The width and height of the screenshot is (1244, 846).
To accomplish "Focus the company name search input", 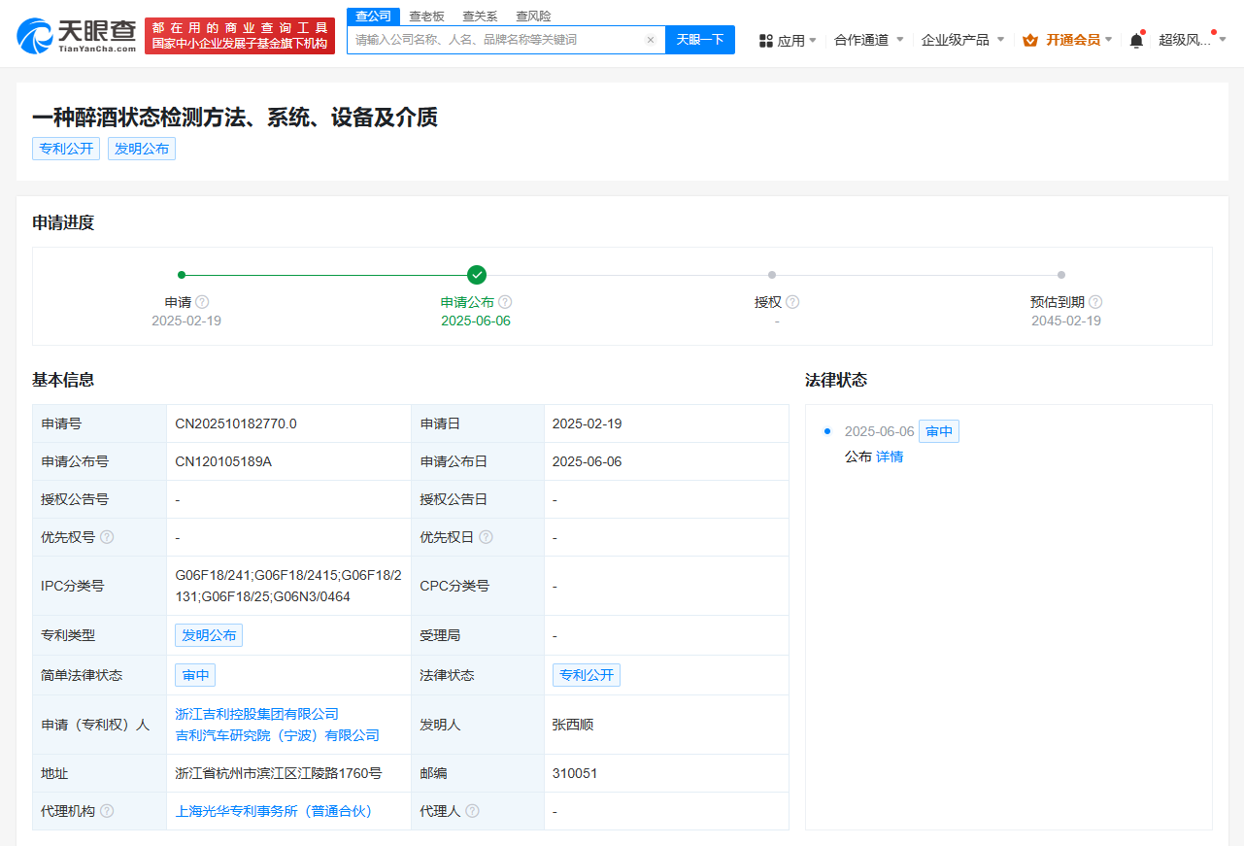I will (495, 40).
